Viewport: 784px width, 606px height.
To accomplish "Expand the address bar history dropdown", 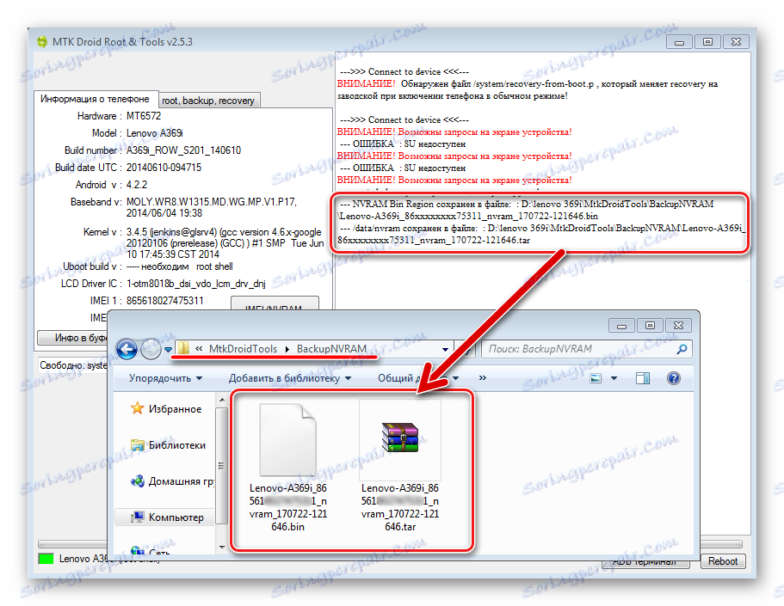I will tap(445, 349).
